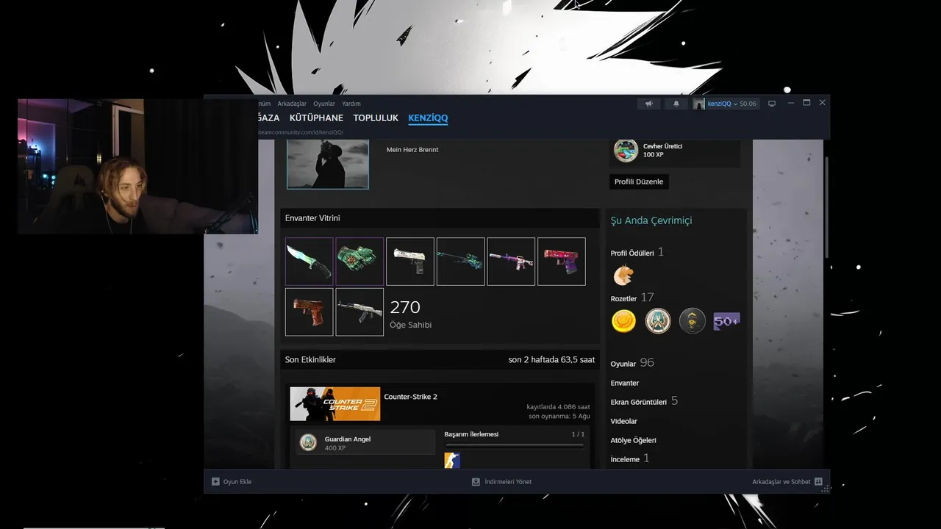
Task: Open the Steam announcements megaphone icon
Action: (x=648, y=104)
